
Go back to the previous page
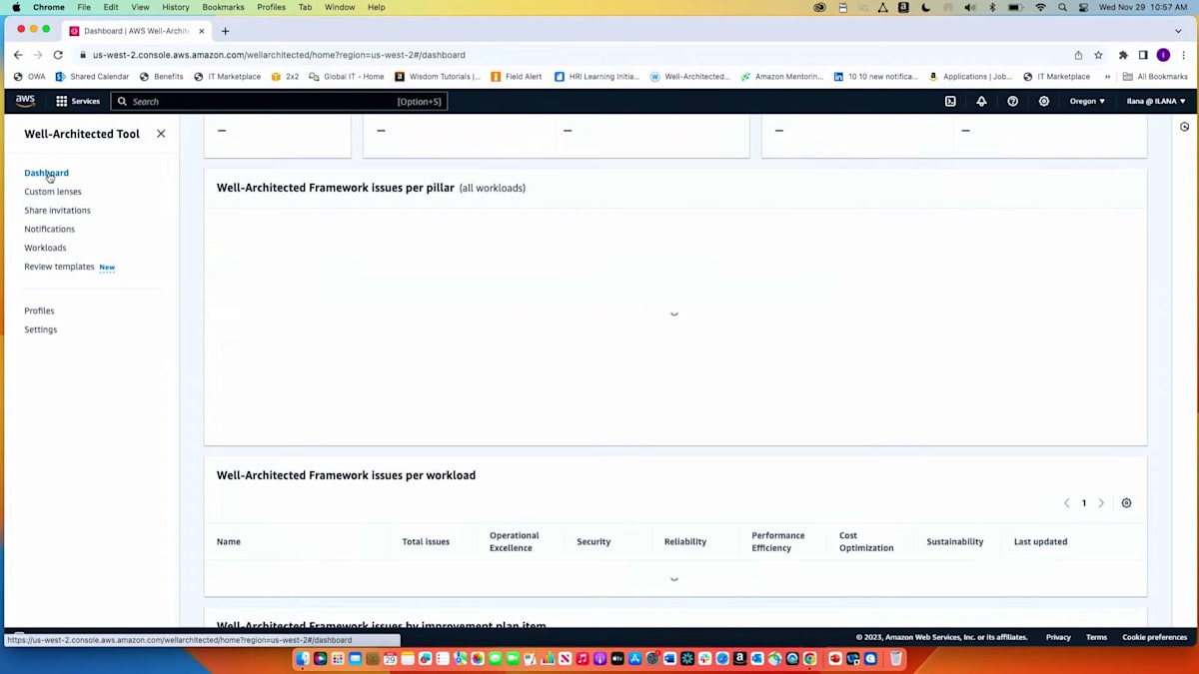point(18,55)
